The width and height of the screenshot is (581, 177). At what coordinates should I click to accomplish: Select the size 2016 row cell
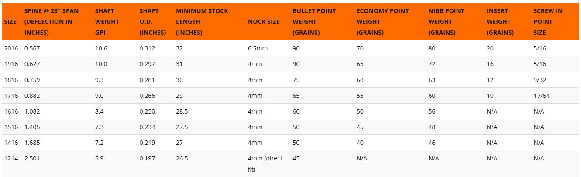(11, 48)
